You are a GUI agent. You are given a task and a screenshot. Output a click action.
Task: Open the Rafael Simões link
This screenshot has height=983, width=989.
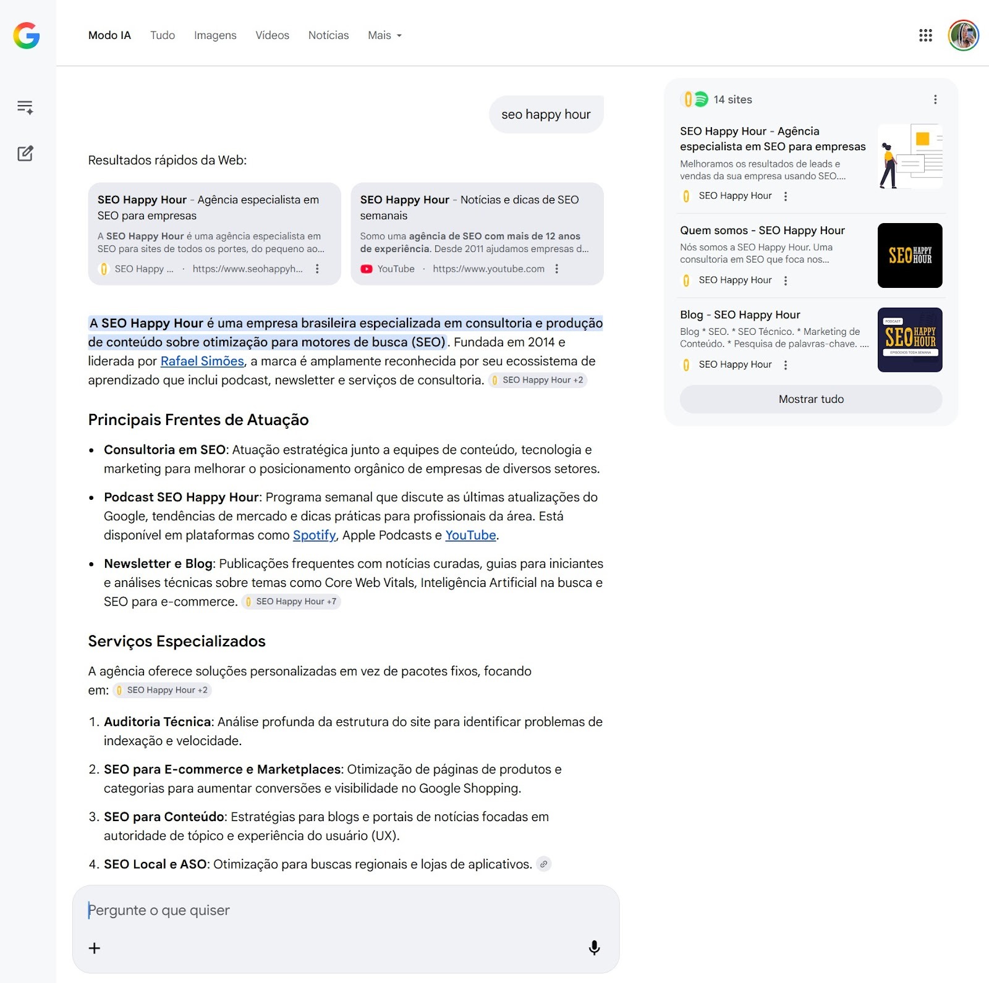click(x=202, y=361)
